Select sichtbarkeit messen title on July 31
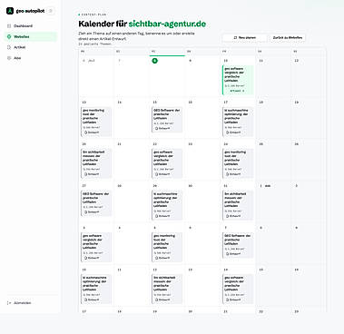This screenshot has height=334, width=344. point(235,200)
